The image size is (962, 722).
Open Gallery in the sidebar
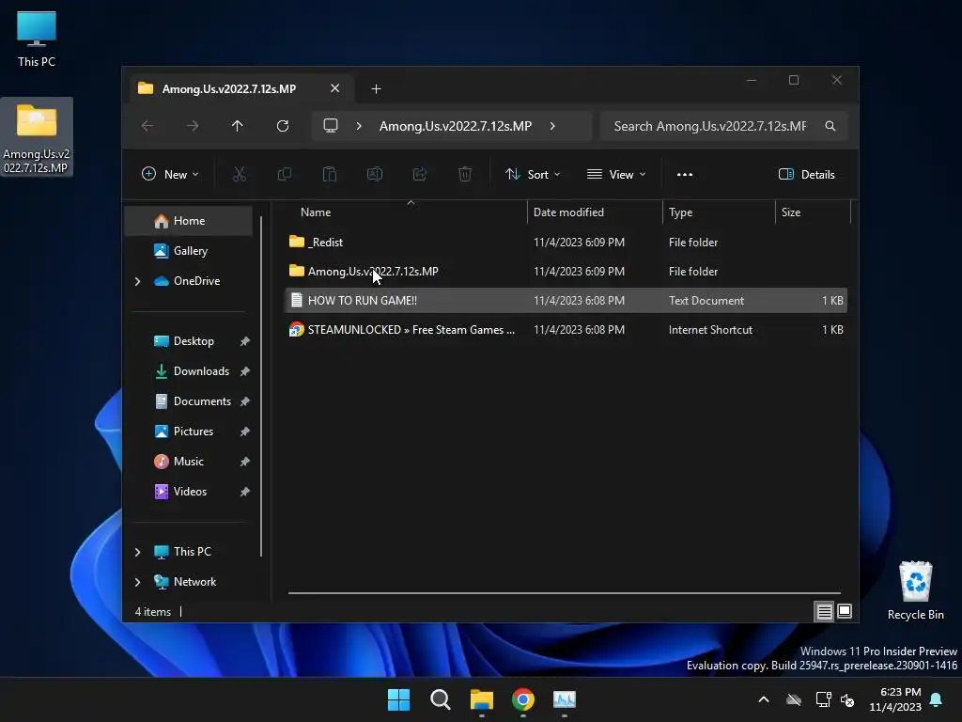point(188,251)
